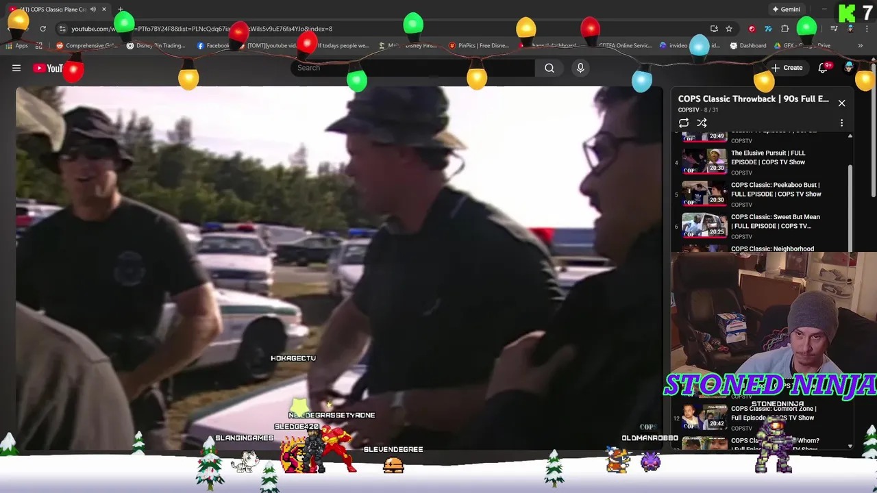This screenshot has width=877, height=493.
Task: Bookmark this page with the star icon
Action: click(x=729, y=29)
